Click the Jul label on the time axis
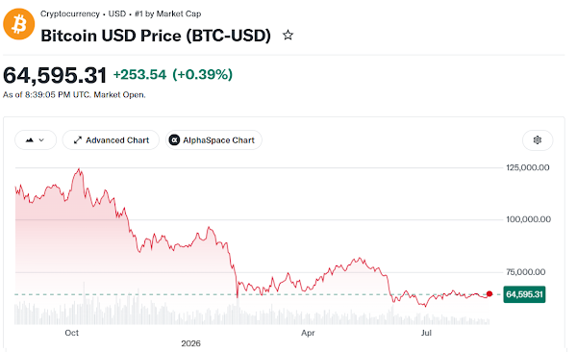577x352 pixels. [x=426, y=333]
